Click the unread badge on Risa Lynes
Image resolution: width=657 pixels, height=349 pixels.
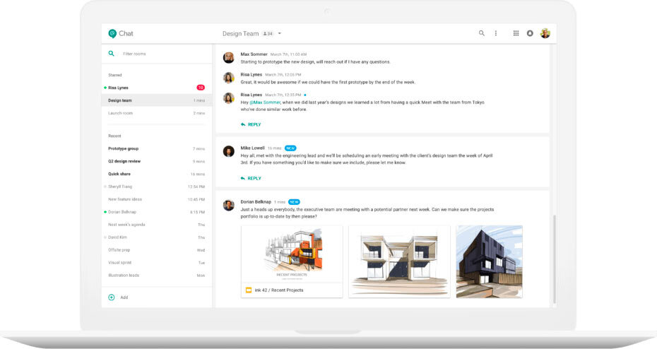[x=201, y=88]
